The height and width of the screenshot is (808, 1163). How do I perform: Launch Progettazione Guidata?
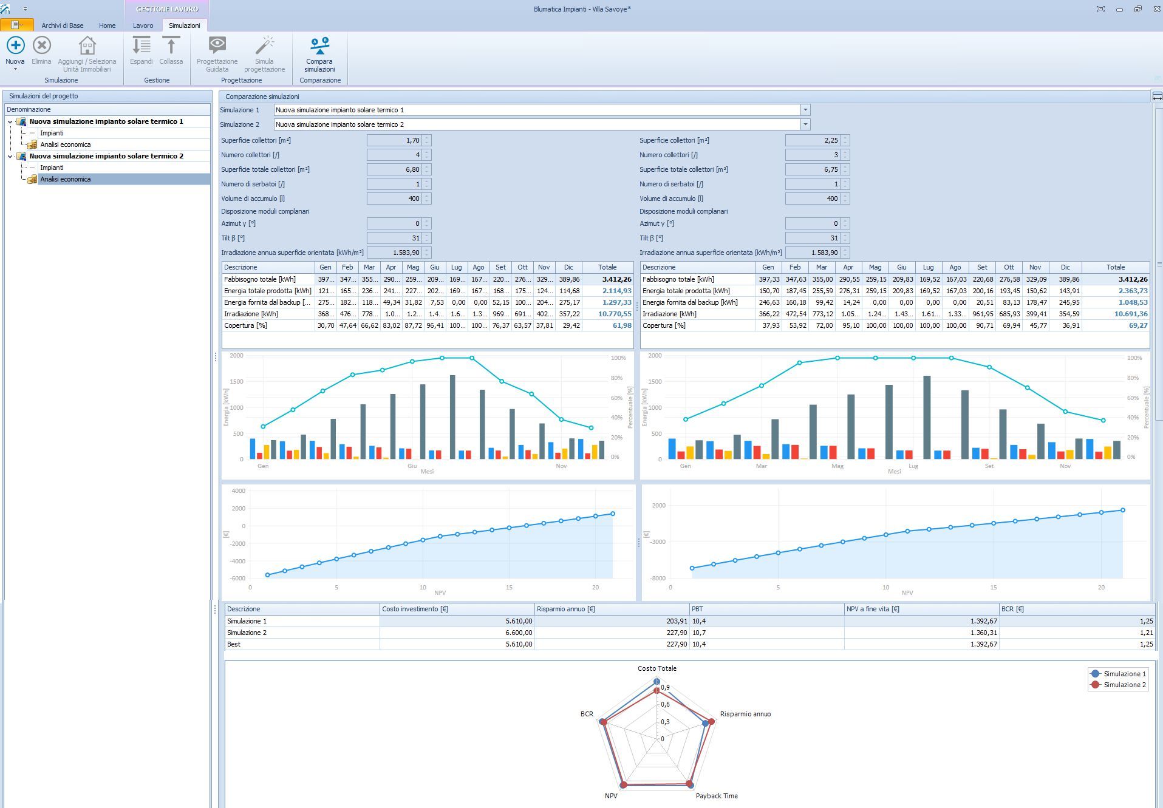coord(217,46)
